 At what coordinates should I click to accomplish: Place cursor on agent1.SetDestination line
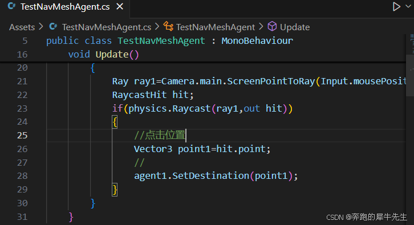(x=216, y=176)
